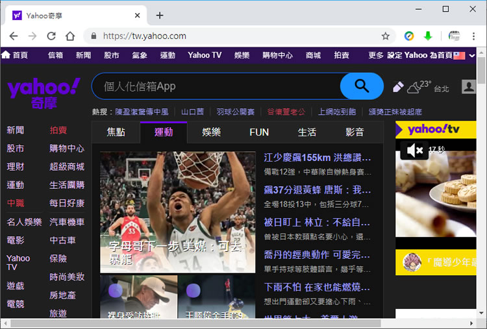Open 汽車機車 in the left sidebar
The image size is (487, 329).
(x=67, y=222)
